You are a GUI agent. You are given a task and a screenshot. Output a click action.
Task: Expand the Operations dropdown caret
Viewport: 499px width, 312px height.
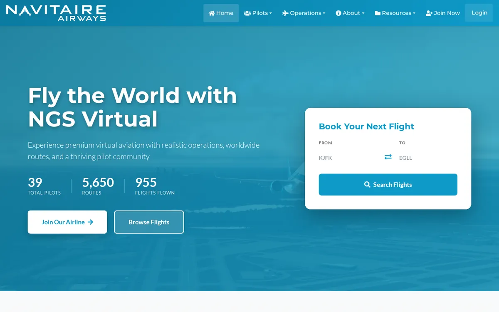click(324, 13)
